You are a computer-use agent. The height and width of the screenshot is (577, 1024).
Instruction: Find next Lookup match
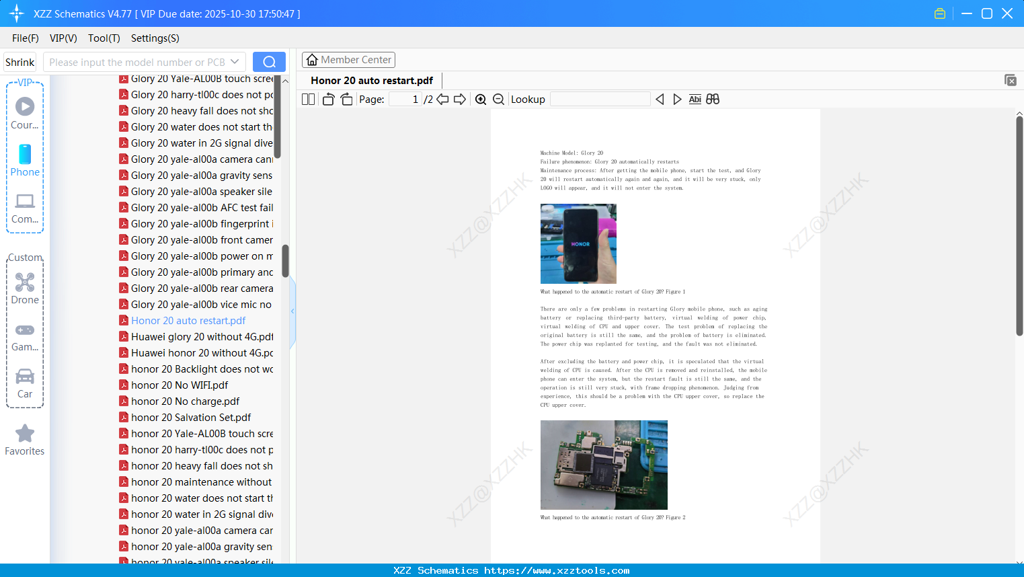(678, 99)
